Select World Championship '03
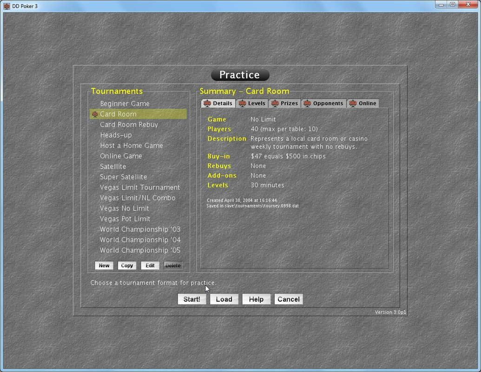Image resolution: width=481 pixels, height=372 pixels. coord(138,229)
